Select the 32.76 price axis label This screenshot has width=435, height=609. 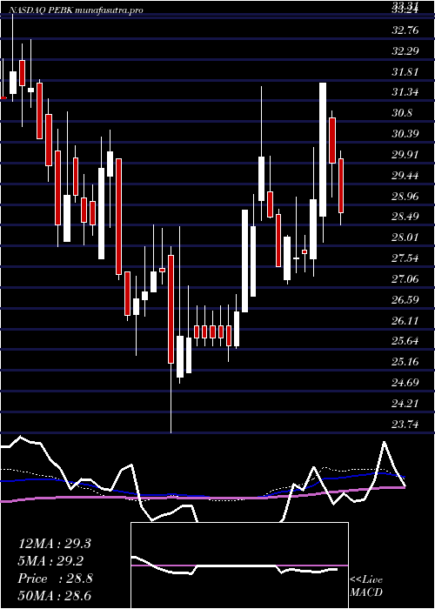pyautogui.click(x=405, y=30)
